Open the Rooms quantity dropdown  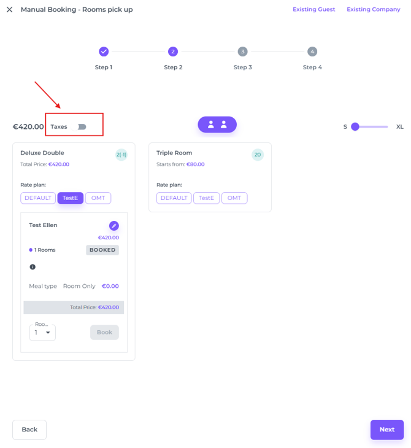(x=42, y=333)
